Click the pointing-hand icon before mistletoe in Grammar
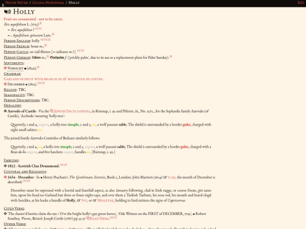Screen dimensions: 306x229 pos(65,79)
